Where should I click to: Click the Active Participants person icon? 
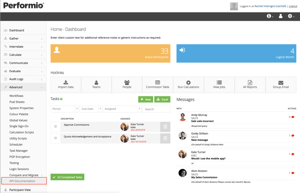[x=57, y=50]
